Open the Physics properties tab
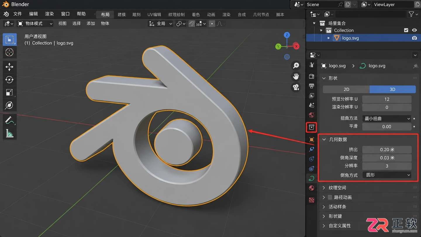The width and height of the screenshot is (421, 237). (x=312, y=159)
